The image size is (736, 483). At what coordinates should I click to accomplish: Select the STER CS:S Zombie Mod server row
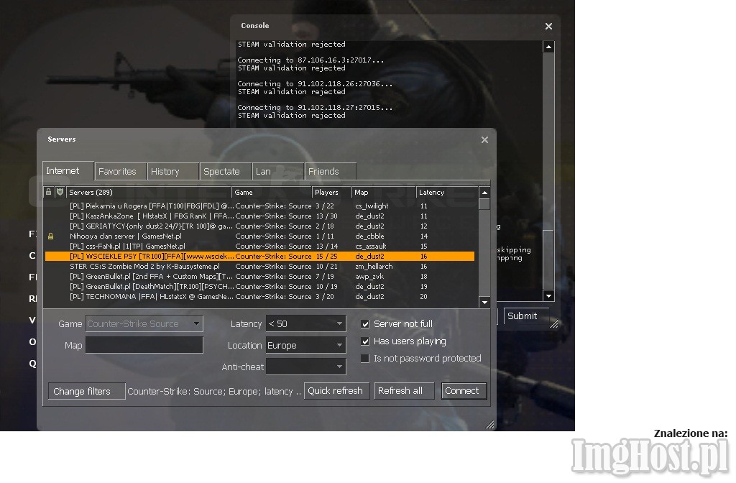pyautogui.click(x=259, y=266)
